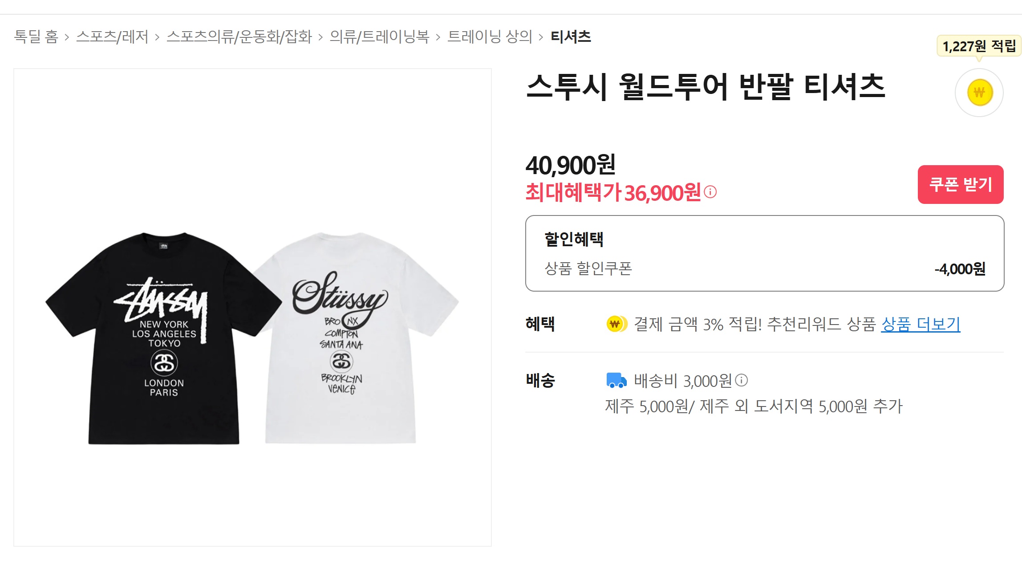Image resolution: width=1022 pixels, height=577 pixels.
Task: Click info icon next to 배송비 3,000원
Action: pos(741,380)
